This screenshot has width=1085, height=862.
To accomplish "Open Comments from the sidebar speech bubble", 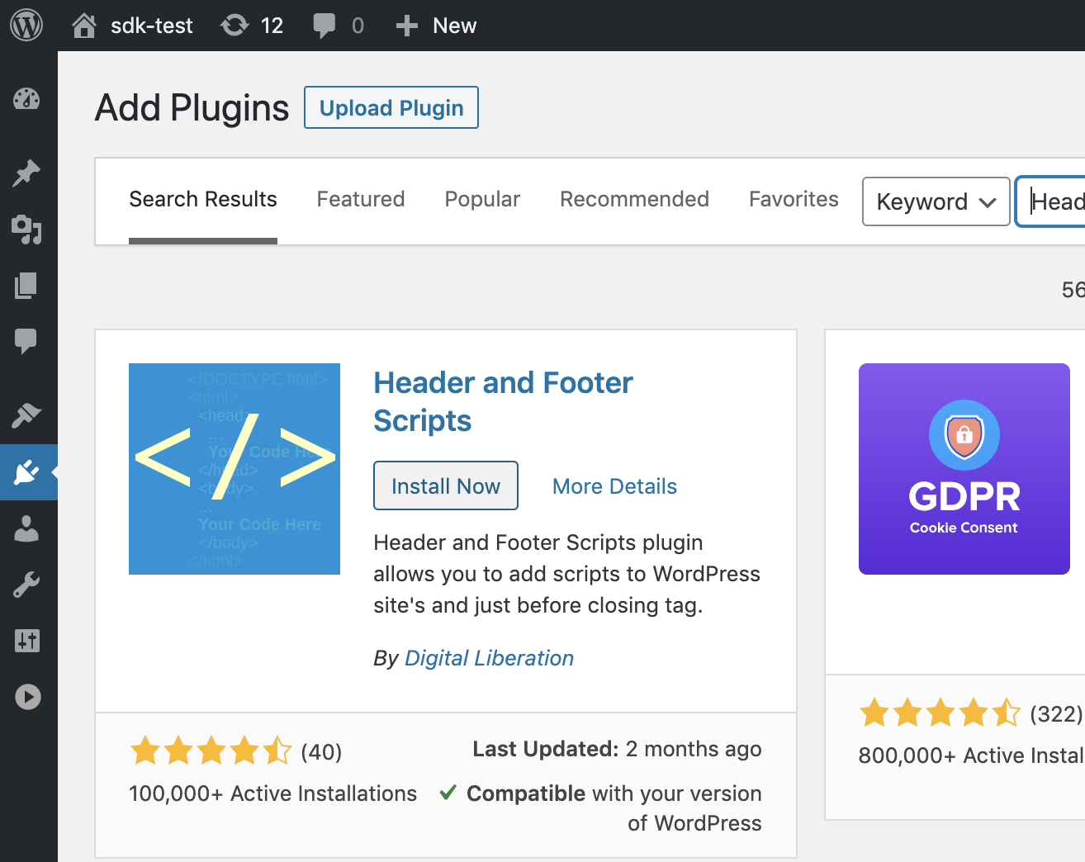I will coord(26,340).
